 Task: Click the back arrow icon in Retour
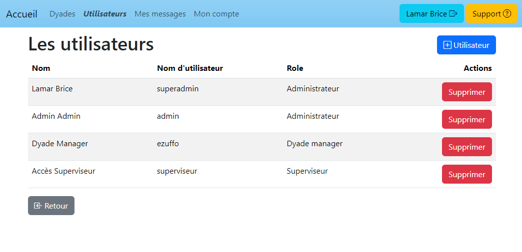(x=37, y=206)
